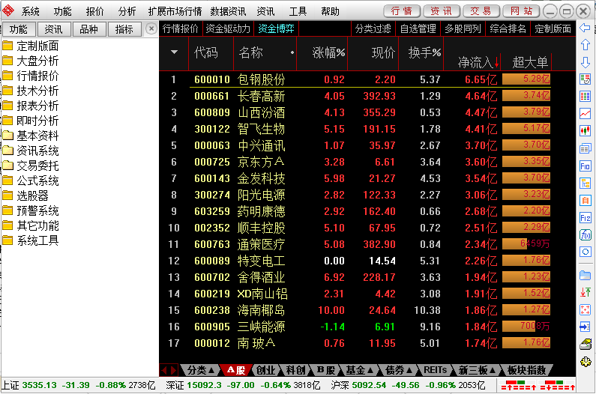Click the second red signal indicator in status bar
596x394 pixels.
(557, 385)
